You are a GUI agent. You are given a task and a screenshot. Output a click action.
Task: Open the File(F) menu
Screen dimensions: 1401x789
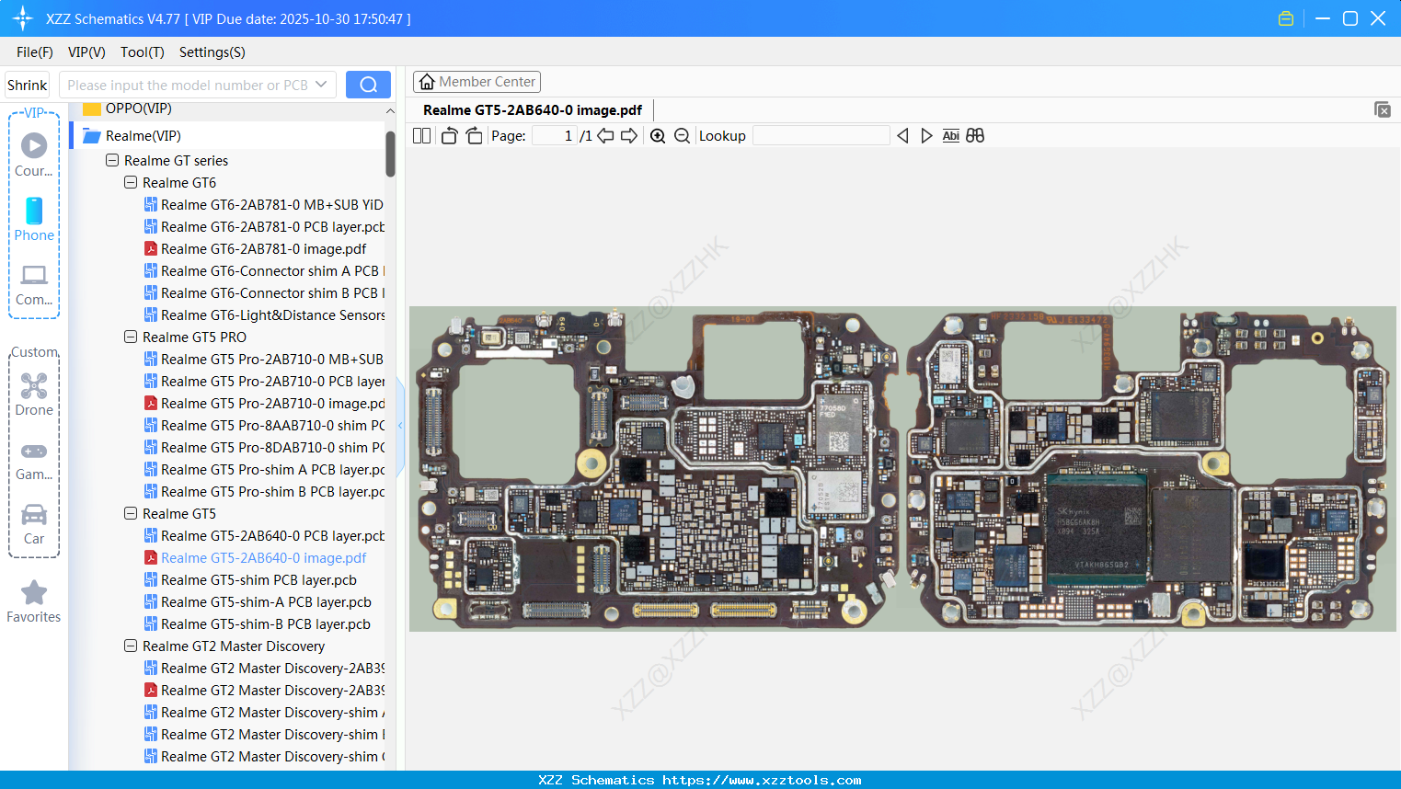pyautogui.click(x=35, y=52)
